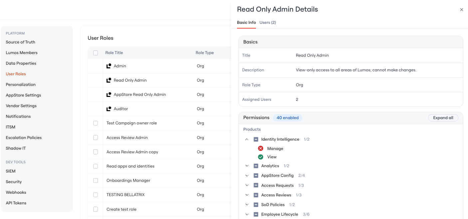The height and width of the screenshot is (219, 468).
Task: Click the Expand all button
Action: [443, 118]
